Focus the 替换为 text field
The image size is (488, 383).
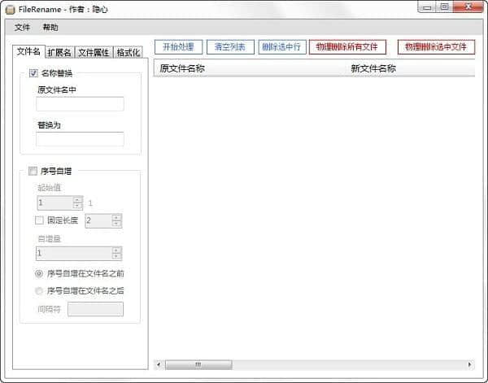click(80, 139)
